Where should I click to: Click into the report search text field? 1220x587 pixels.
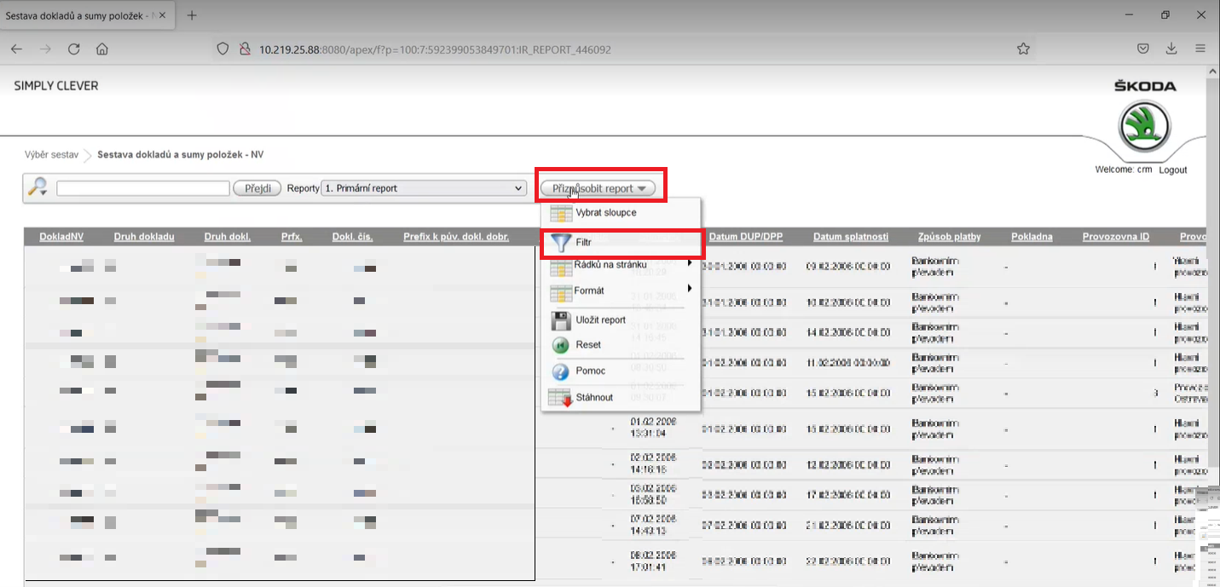pos(143,188)
